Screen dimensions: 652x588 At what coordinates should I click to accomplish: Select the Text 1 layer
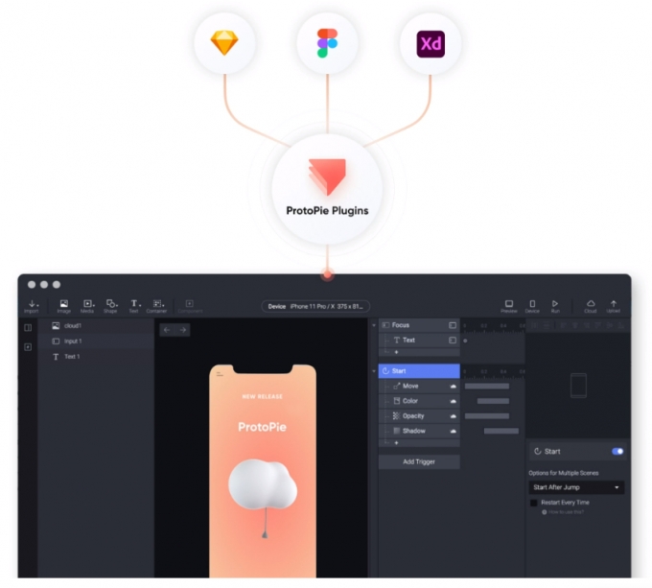pyautogui.click(x=96, y=357)
